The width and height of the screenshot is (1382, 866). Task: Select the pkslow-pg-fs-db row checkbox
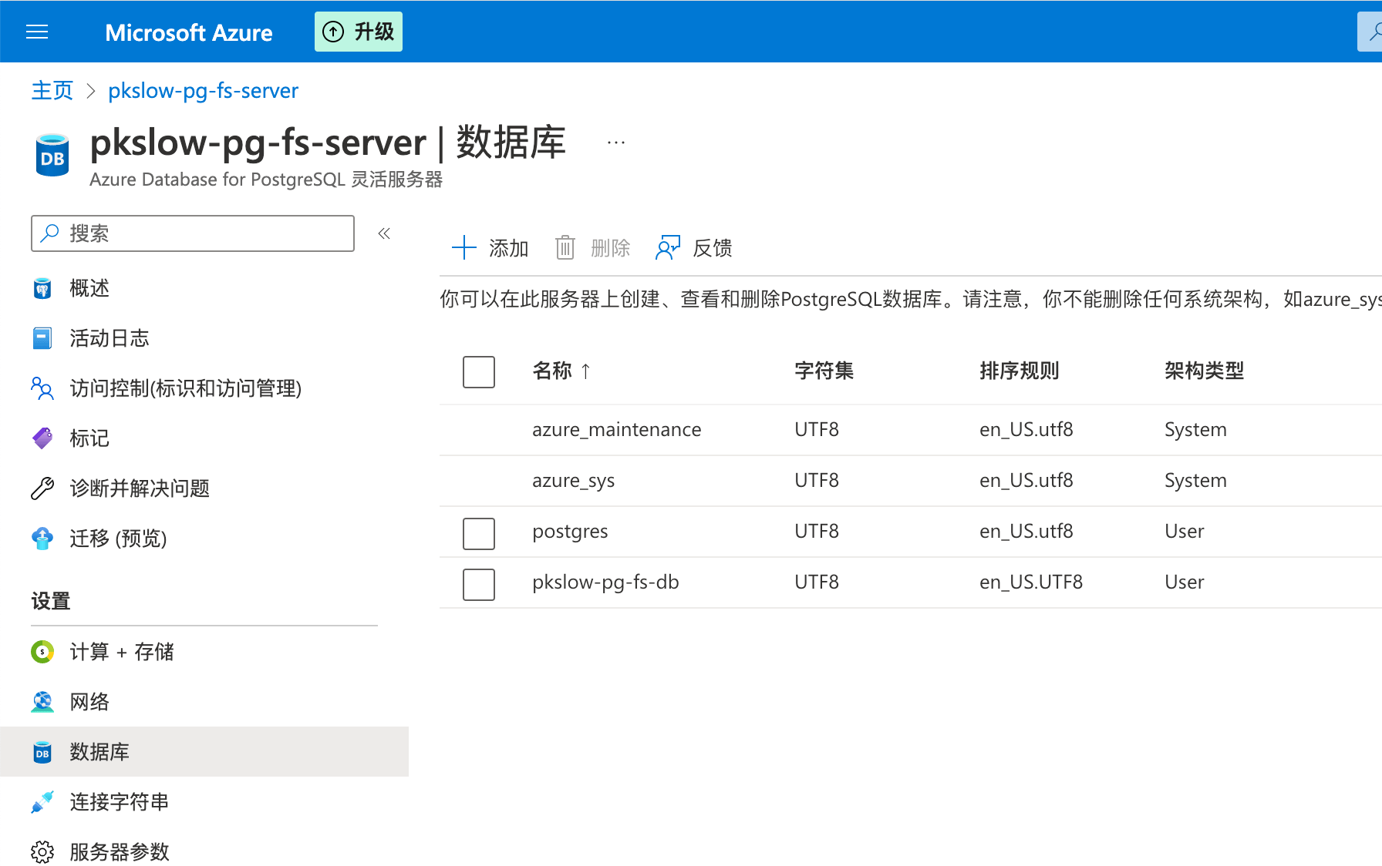[478, 584]
